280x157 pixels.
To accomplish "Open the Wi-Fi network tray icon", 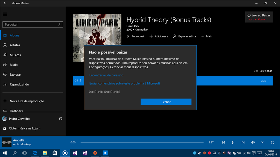I will 244,153.
